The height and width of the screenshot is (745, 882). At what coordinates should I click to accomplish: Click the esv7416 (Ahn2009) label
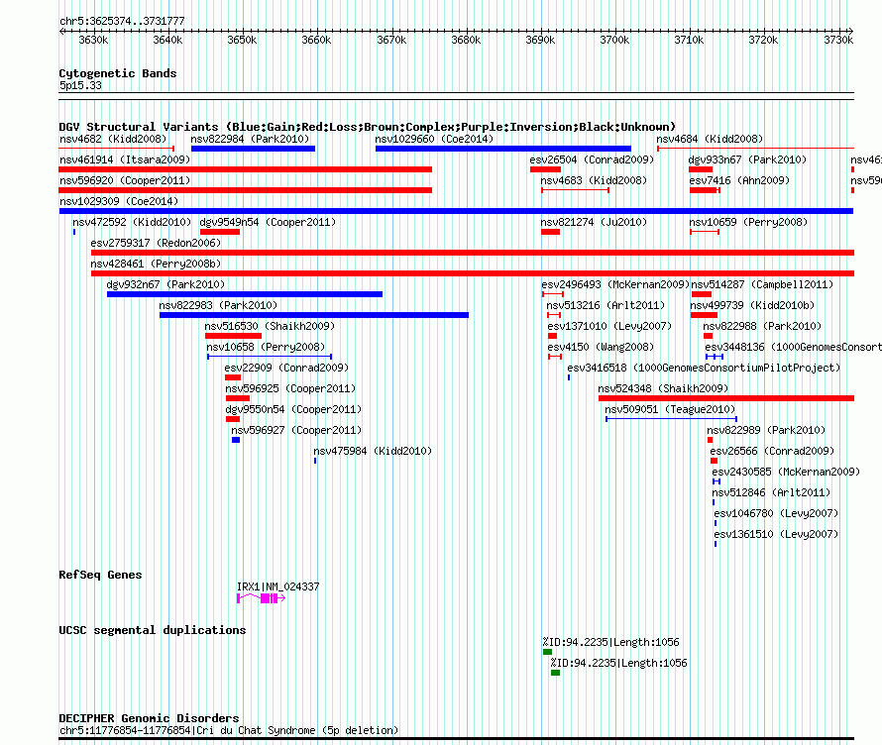(x=739, y=180)
